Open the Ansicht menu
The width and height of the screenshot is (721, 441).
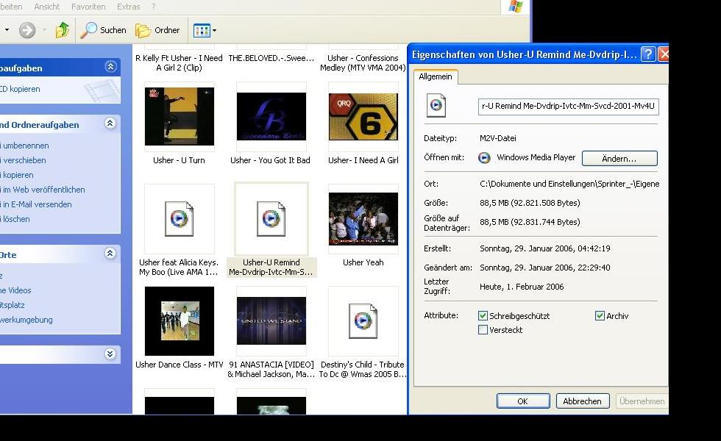(47, 7)
